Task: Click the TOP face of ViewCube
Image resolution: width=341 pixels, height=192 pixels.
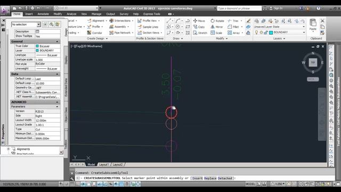Action: point(313,62)
